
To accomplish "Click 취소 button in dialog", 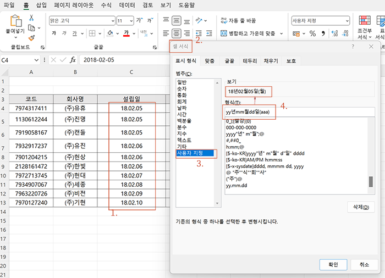I will [364, 264].
